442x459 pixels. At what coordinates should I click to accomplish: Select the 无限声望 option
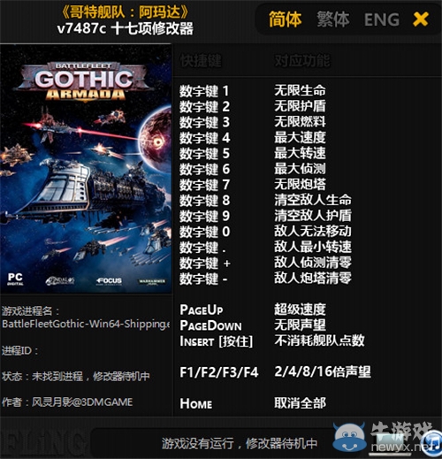pos(300,325)
